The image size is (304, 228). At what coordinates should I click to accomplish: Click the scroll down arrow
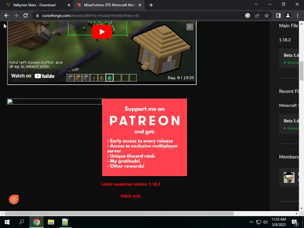coord(301,208)
